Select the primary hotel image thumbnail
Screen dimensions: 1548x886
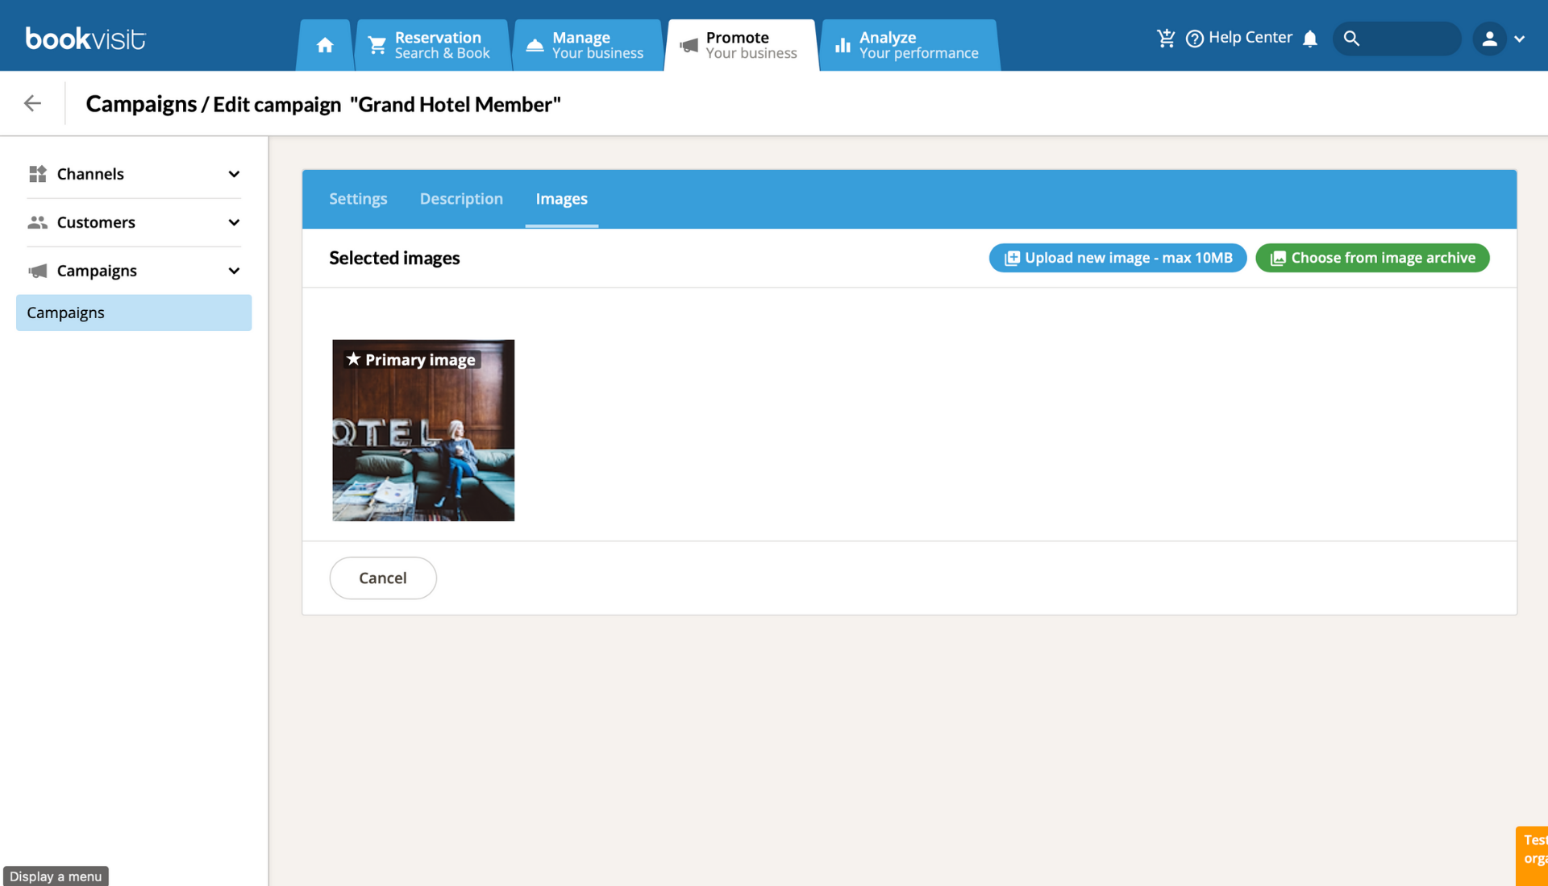(423, 430)
